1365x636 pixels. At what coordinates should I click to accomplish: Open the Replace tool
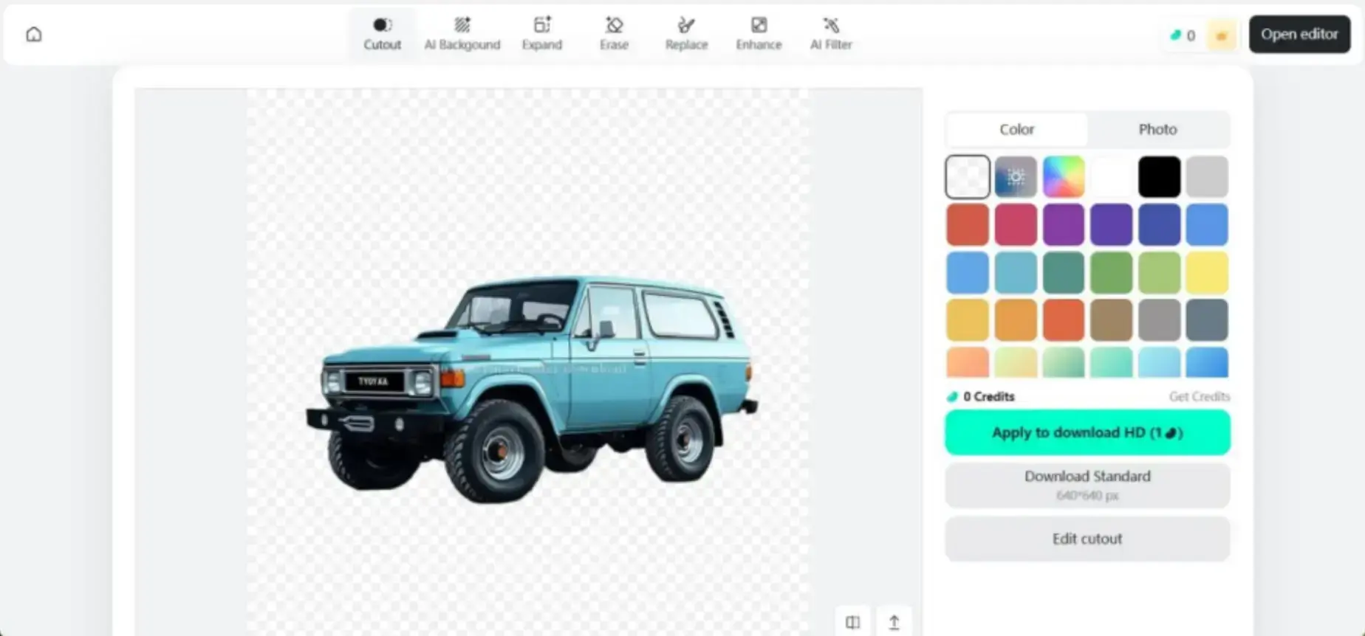686,34
